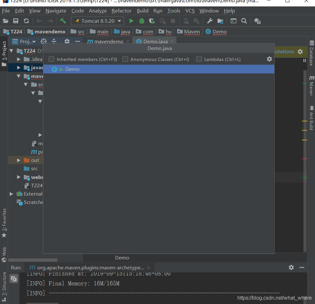Screen dimensions: 315x304
Task: Start debugging with the bug icon
Action: pos(142,21)
